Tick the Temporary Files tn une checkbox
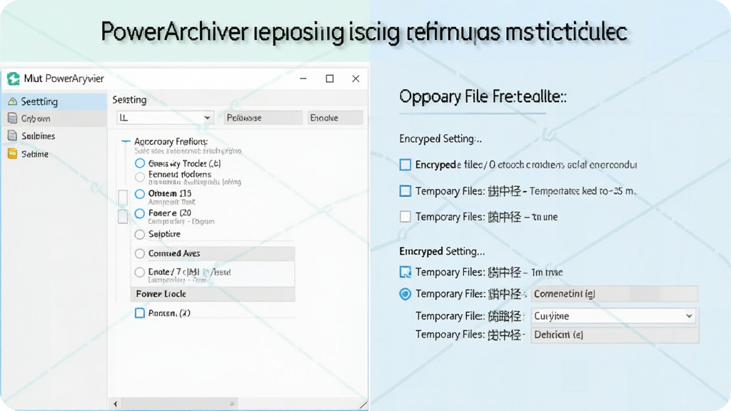The height and width of the screenshot is (411, 731). pos(405,217)
